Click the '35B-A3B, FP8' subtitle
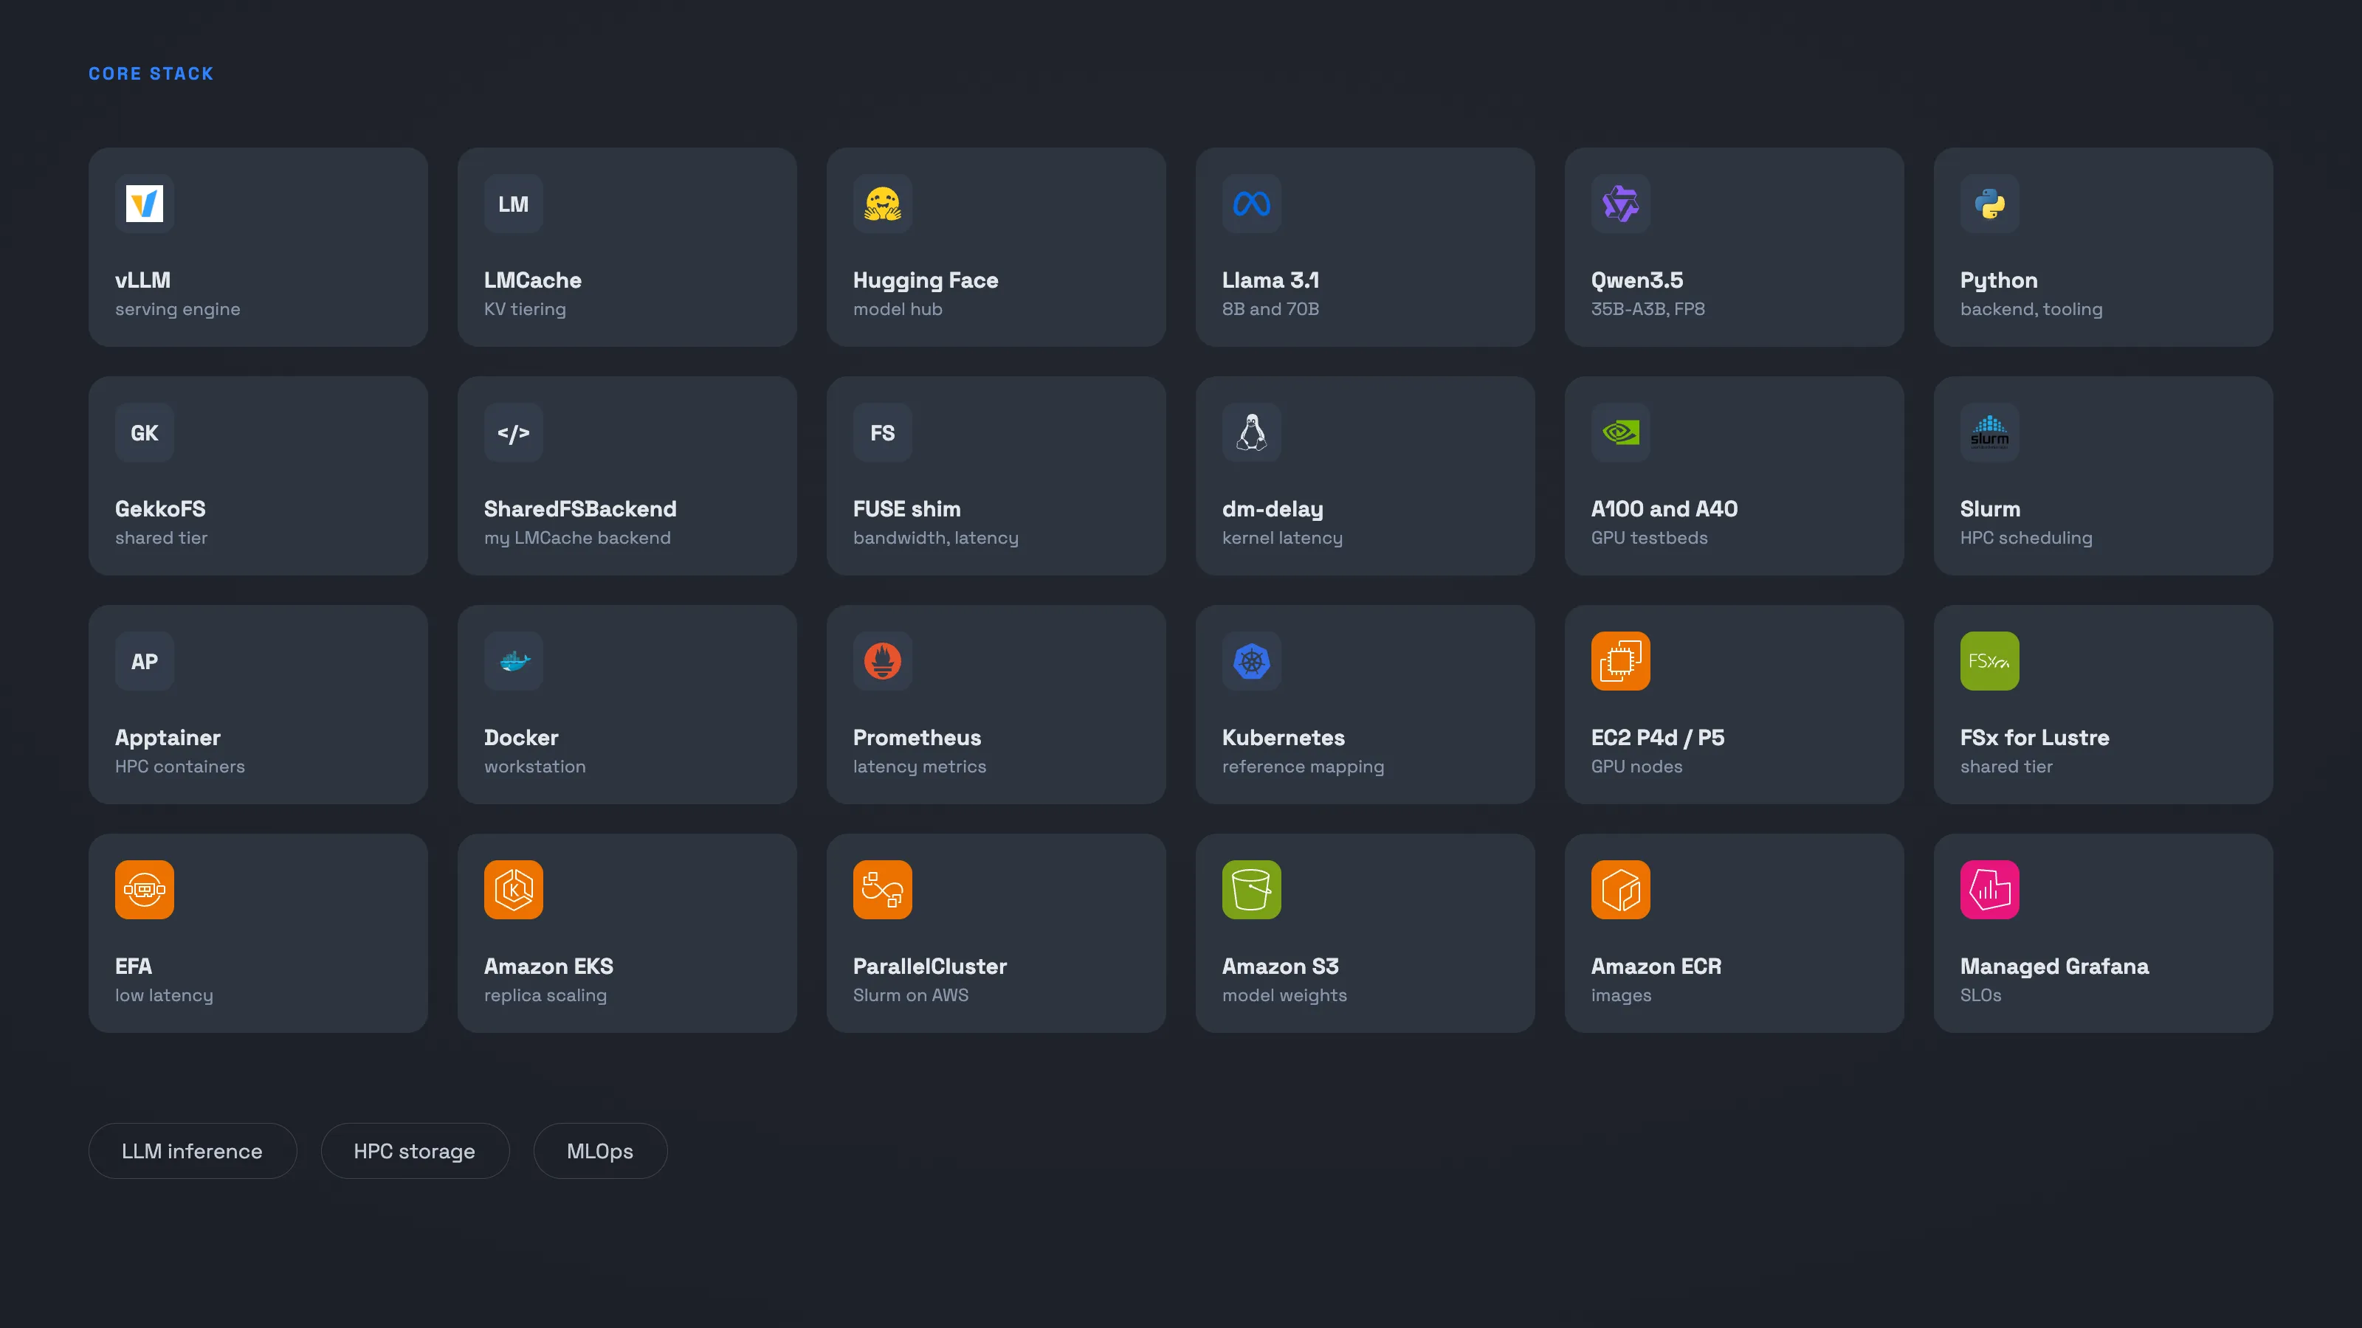Viewport: 2362px width, 1328px height. coord(1649,310)
